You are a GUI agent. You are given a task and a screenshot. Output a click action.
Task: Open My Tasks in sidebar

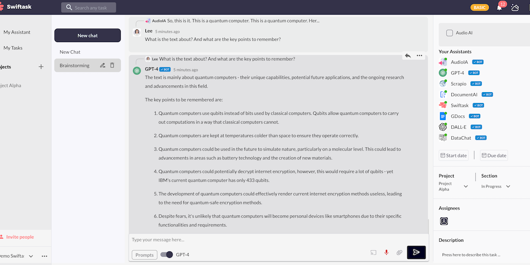pos(13,48)
